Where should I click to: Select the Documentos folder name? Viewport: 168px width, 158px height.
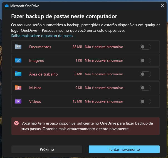pyautogui.click(x=40, y=47)
